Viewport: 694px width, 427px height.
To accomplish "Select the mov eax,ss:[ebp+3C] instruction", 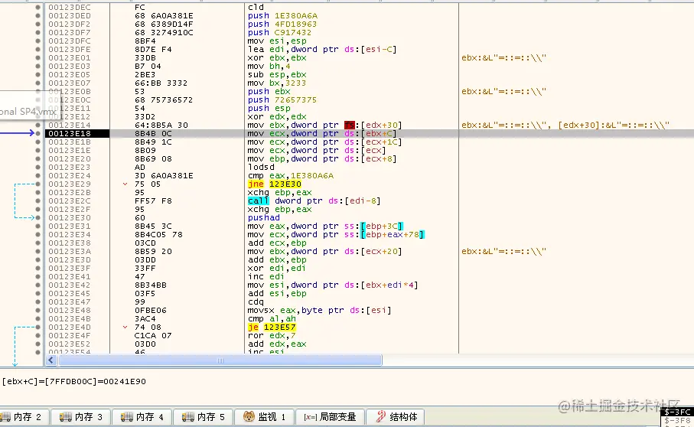I will [325, 226].
